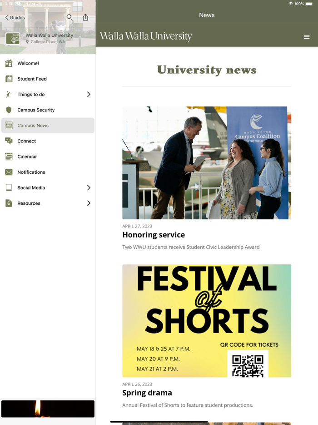Click the Walla Walla University guide name

(49, 35)
